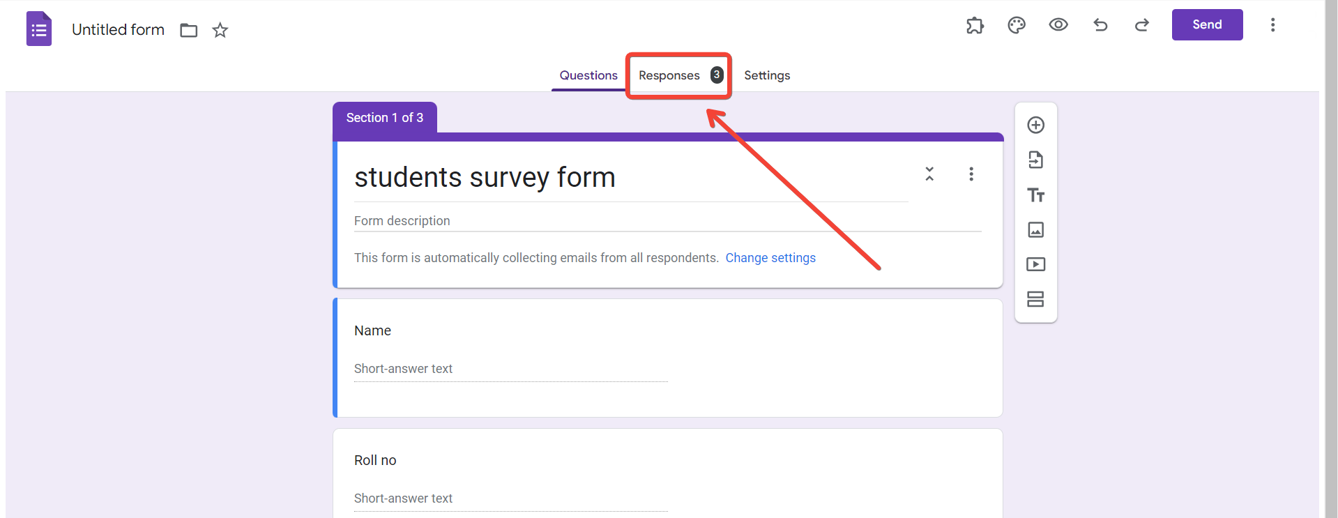Click the Add video icon

tap(1035, 264)
